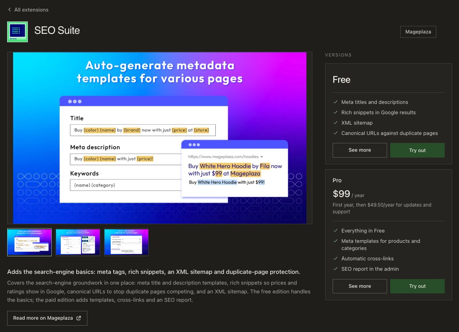Click external link icon beside Mageplaza
Screen dimensions: 459x332
pos(79,318)
